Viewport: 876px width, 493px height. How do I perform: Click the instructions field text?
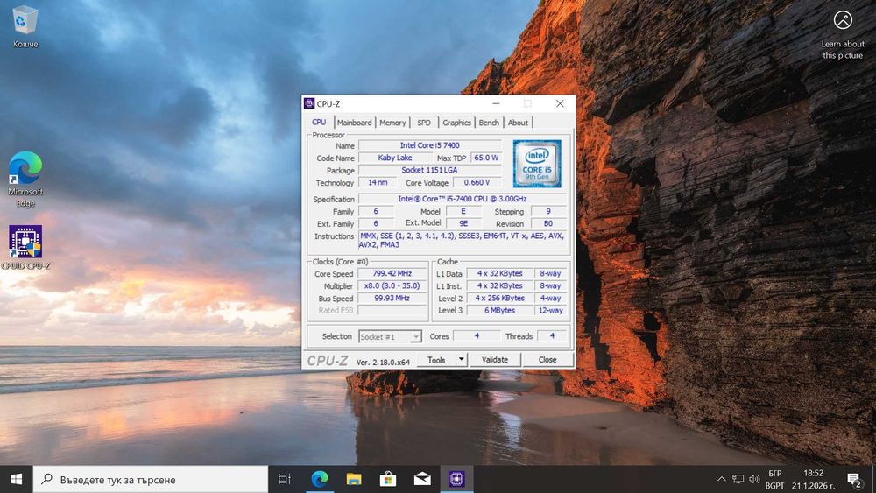462,240
